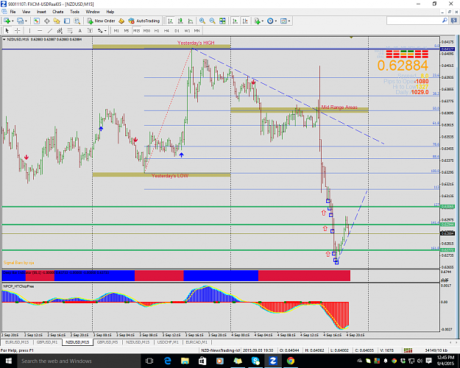Open the Insert menu
This screenshot has width=460, height=368.
point(41,12)
